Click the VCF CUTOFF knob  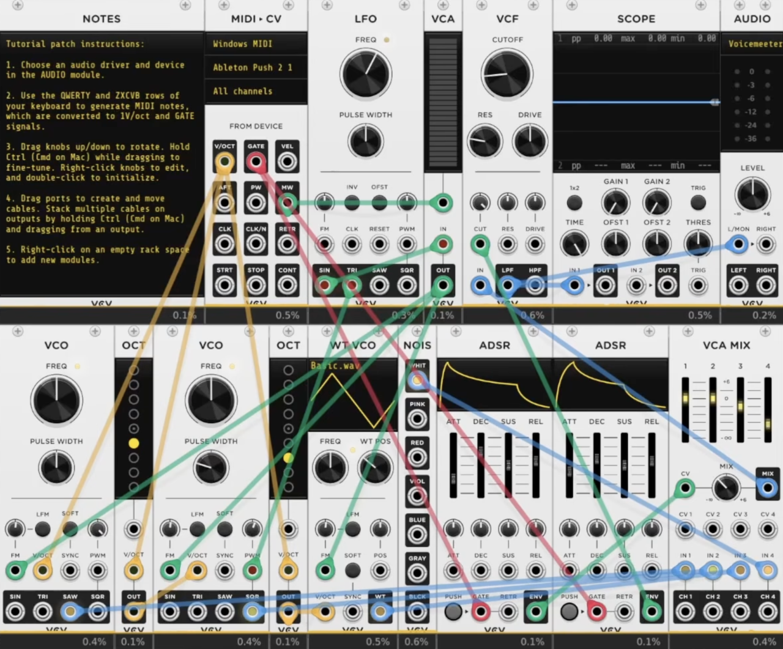(x=507, y=73)
